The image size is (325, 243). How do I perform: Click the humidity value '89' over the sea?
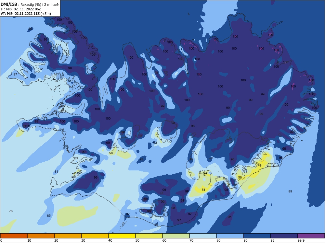point(290,191)
